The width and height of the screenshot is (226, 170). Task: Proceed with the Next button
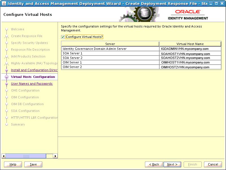click(172, 164)
